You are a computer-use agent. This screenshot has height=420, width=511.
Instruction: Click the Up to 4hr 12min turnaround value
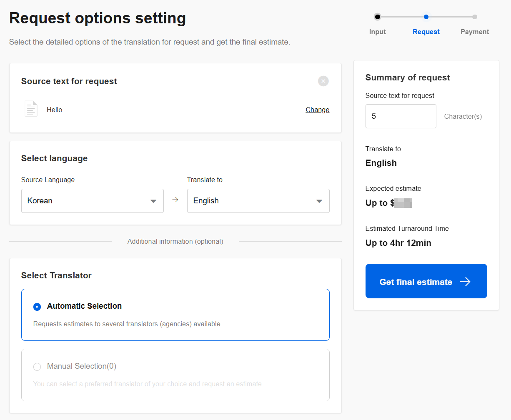(398, 243)
